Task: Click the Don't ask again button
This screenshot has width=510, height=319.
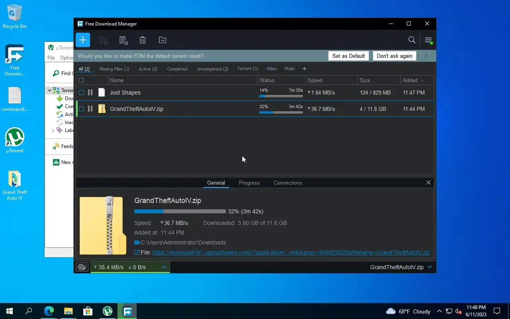Action: (394, 56)
